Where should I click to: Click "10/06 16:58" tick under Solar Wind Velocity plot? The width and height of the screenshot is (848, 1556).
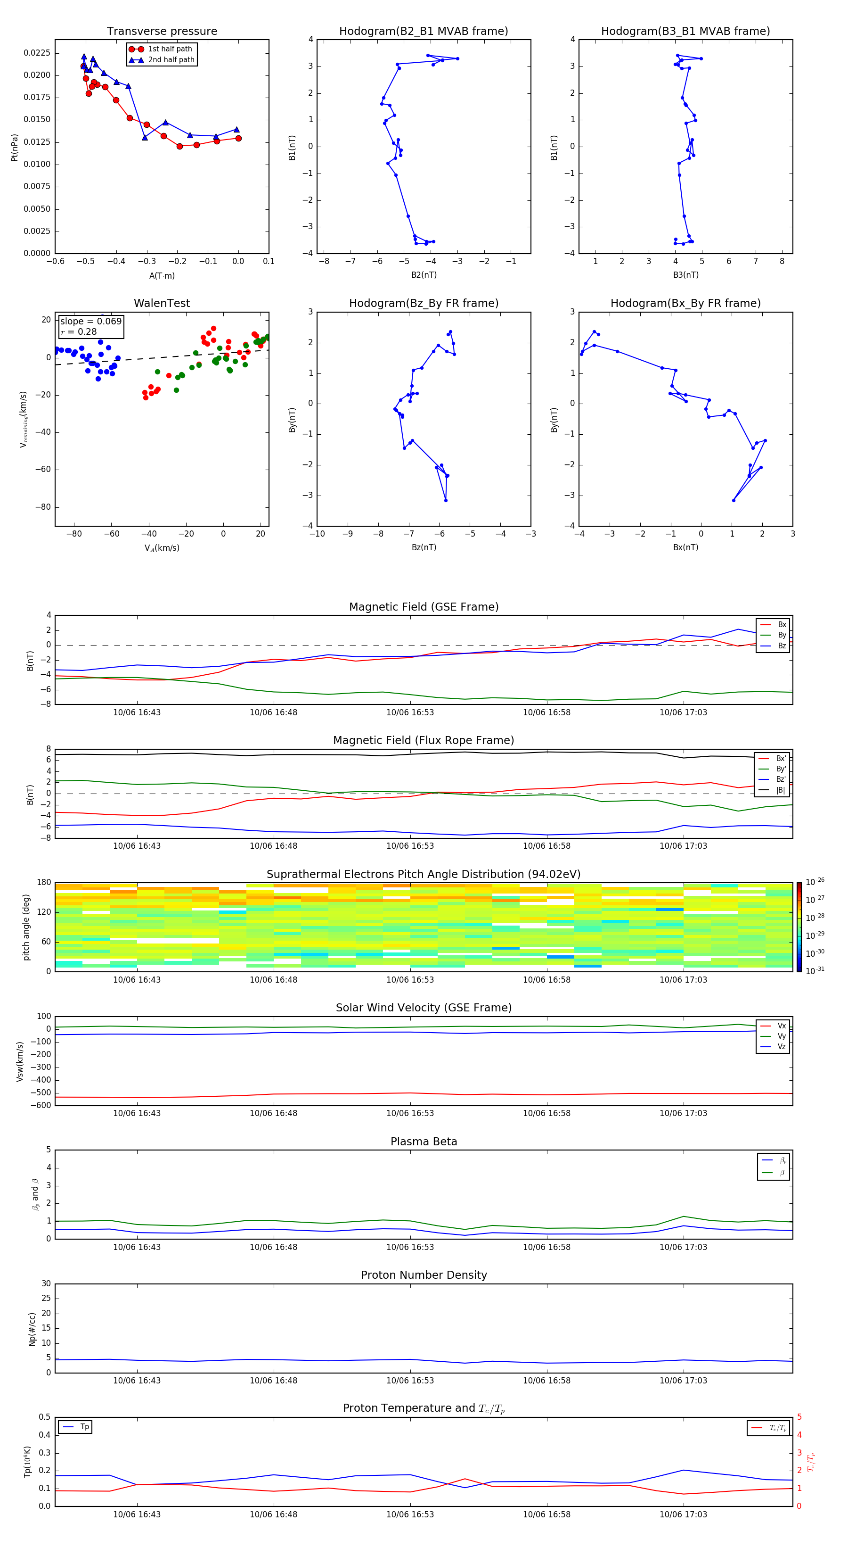coord(546,1113)
